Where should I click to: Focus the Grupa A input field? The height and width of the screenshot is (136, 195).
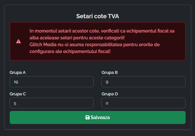(x=52, y=82)
